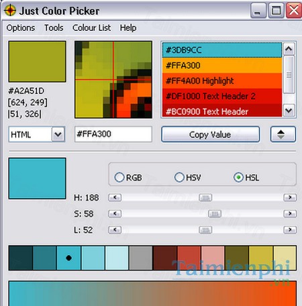This screenshot has width=302, height=306.
Task: Pick the mustard yellow palette swatch
Action: click(261, 258)
